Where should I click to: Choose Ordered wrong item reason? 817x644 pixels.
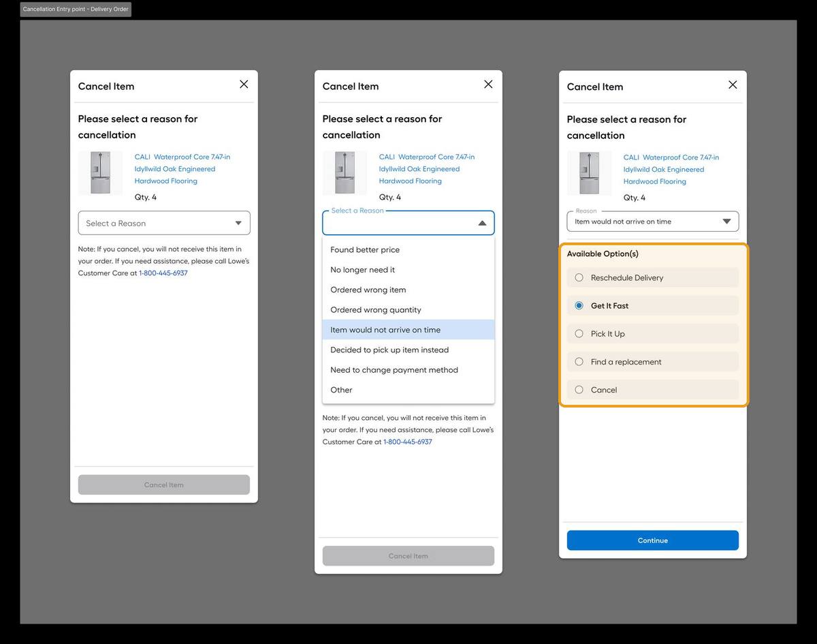pyautogui.click(x=408, y=290)
